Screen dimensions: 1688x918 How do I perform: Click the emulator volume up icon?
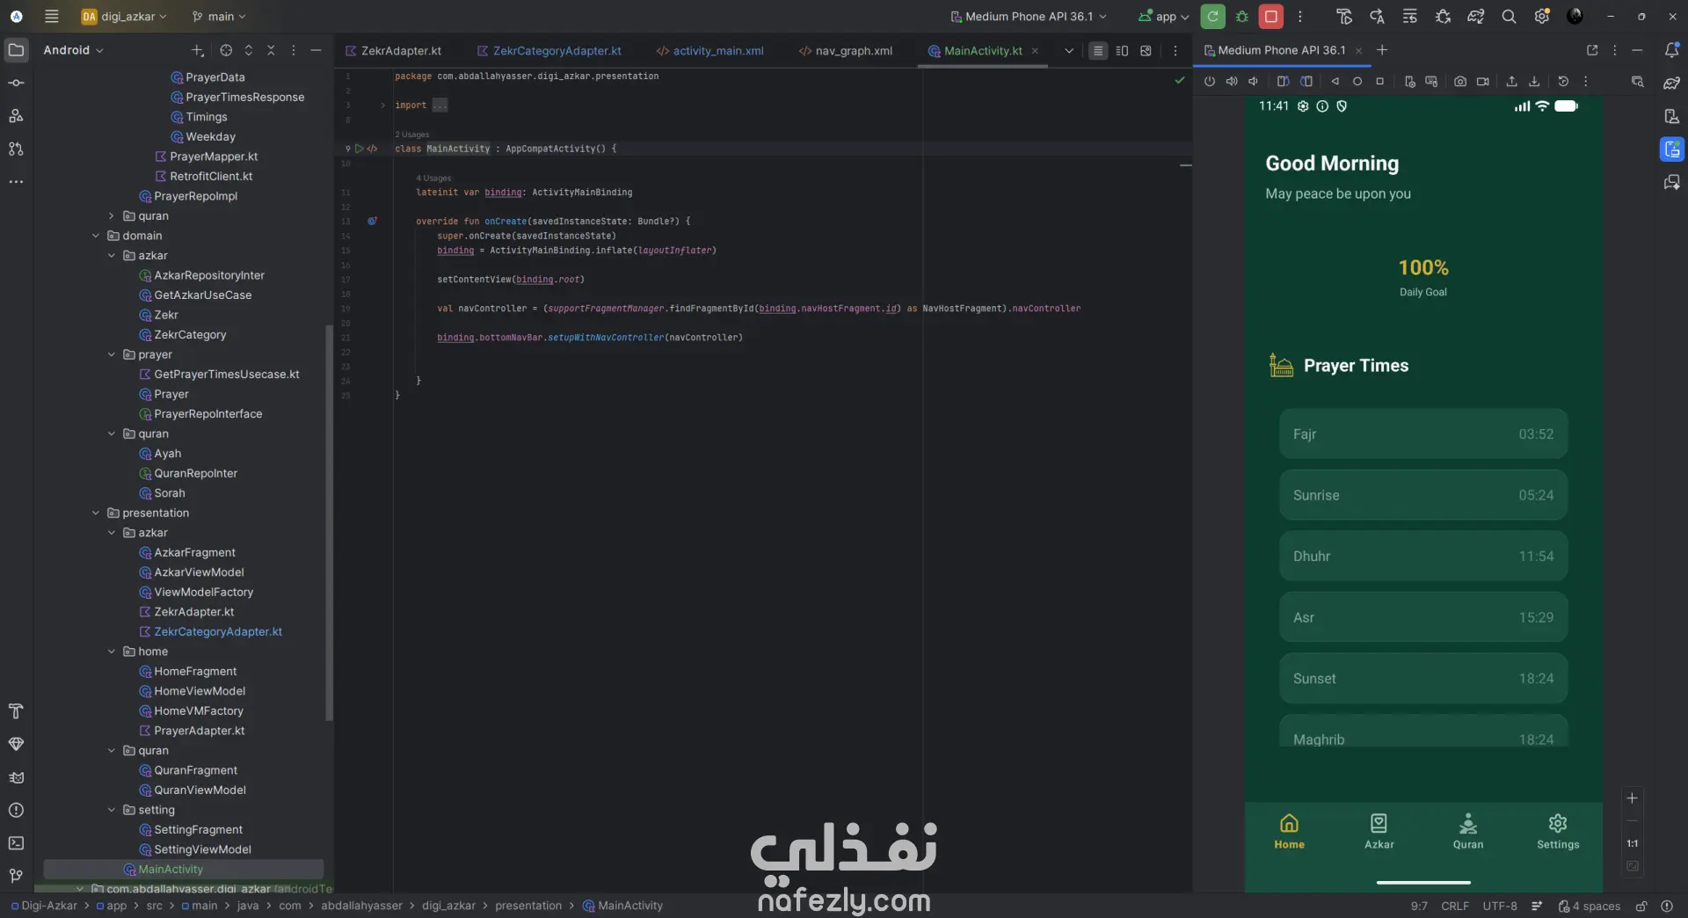[x=1232, y=82]
